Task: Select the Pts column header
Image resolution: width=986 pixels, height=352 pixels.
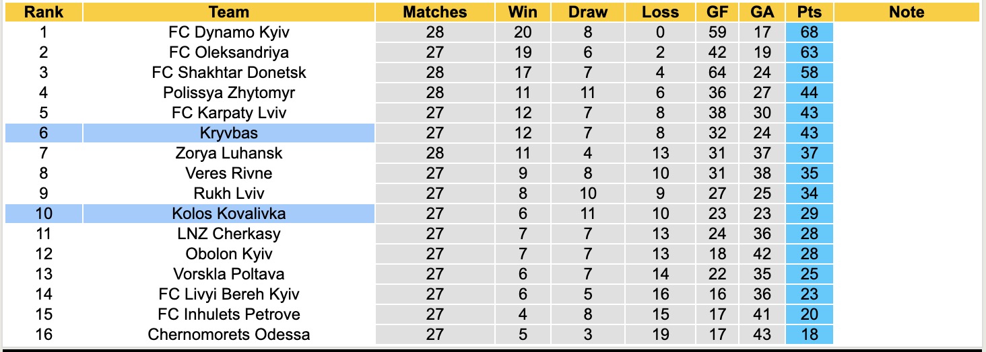Action: [x=809, y=12]
